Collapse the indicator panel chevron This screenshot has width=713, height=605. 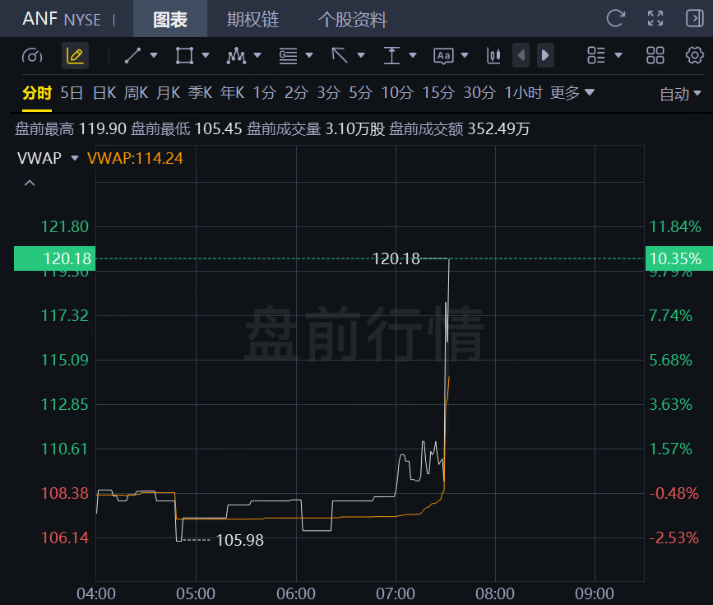[30, 183]
